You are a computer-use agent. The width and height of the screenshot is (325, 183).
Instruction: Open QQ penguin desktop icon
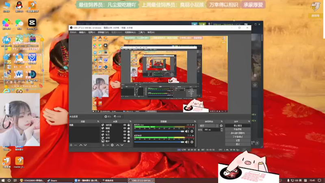(x=19, y=6)
